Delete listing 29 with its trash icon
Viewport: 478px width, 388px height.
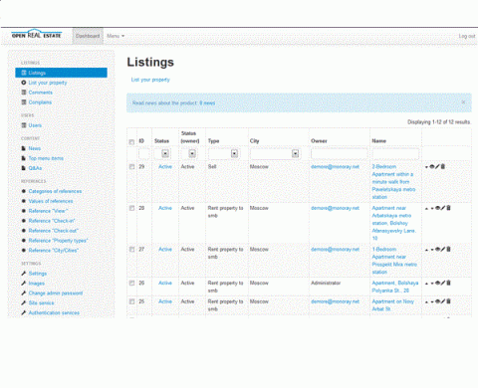[443, 166]
